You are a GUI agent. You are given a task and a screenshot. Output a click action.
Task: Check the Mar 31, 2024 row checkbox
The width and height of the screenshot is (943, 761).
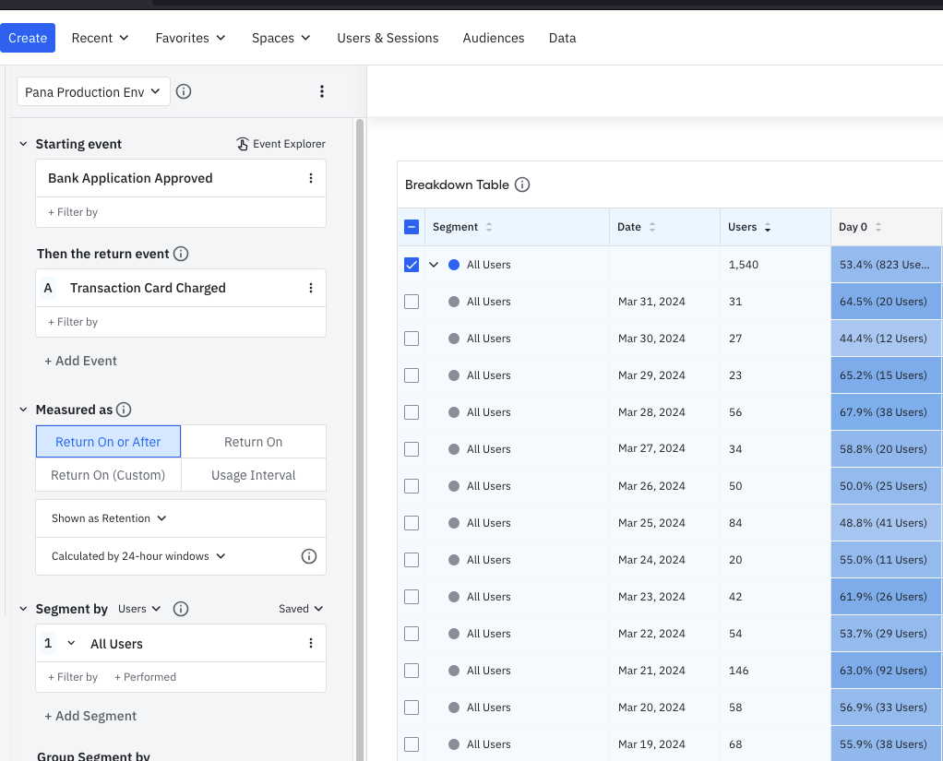click(412, 302)
